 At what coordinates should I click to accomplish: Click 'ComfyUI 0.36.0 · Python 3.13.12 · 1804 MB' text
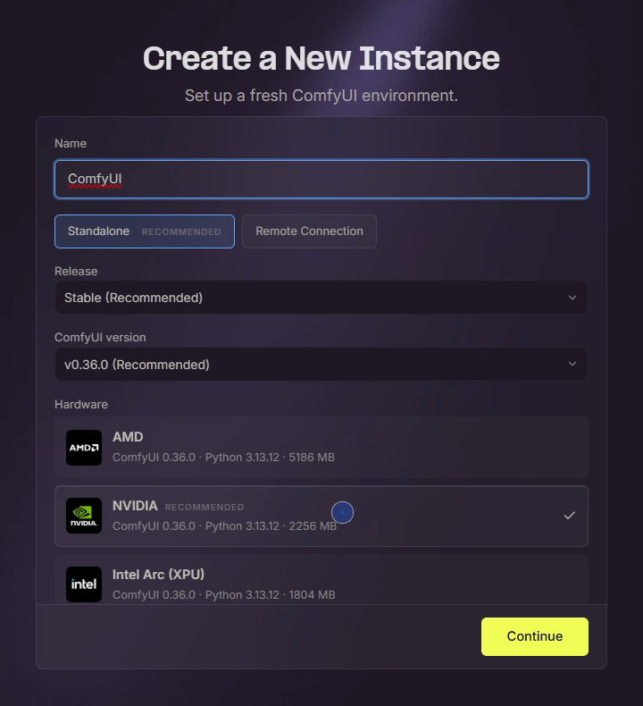pos(224,595)
